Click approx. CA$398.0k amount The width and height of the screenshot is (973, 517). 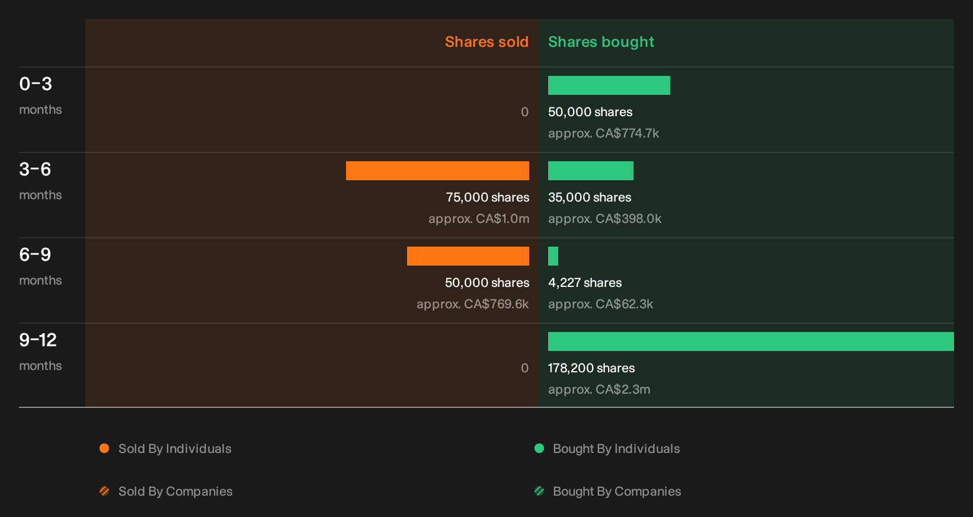604,219
